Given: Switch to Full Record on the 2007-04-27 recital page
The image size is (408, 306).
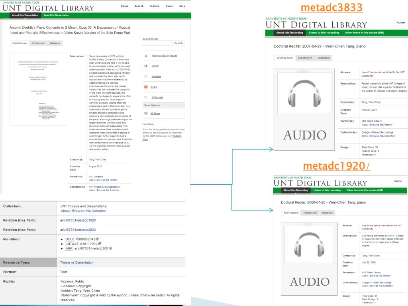Looking at the screenshot, I should pyautogui.click(x=305, y=58).
